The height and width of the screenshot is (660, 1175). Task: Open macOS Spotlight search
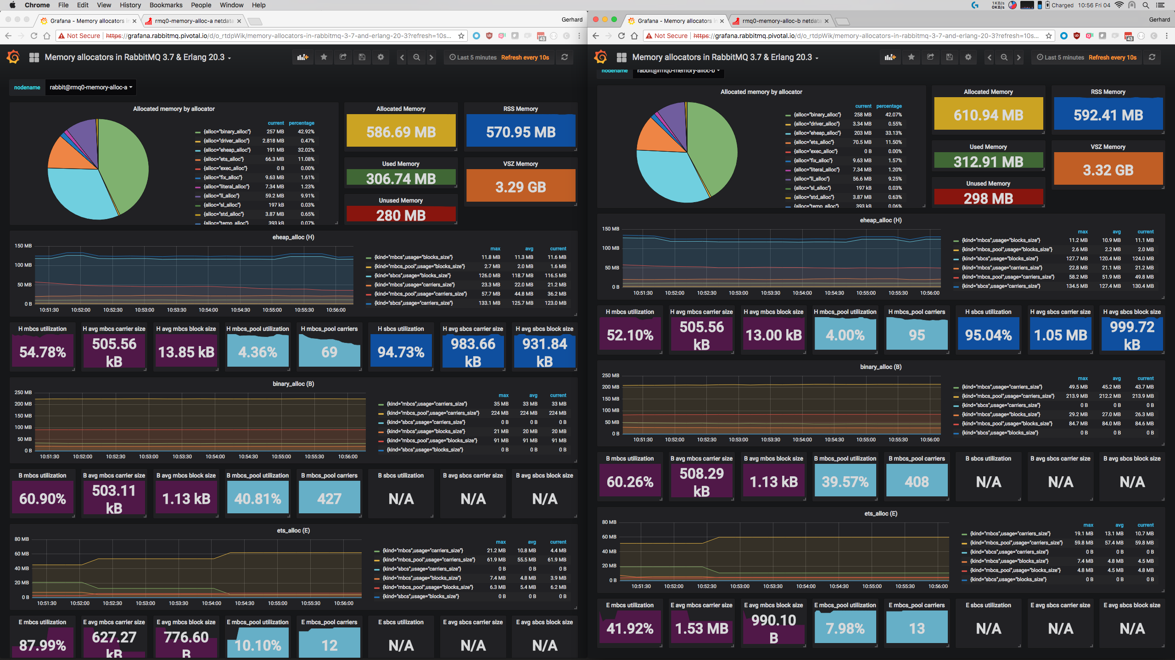[1146, 5]
